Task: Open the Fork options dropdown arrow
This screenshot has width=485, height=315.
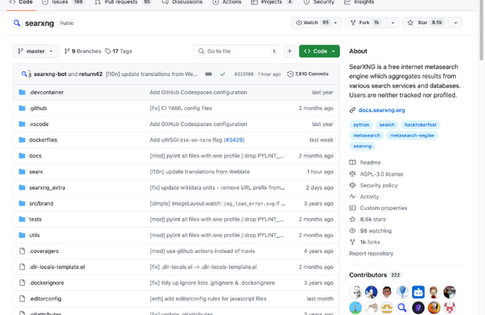Action: 393,22
